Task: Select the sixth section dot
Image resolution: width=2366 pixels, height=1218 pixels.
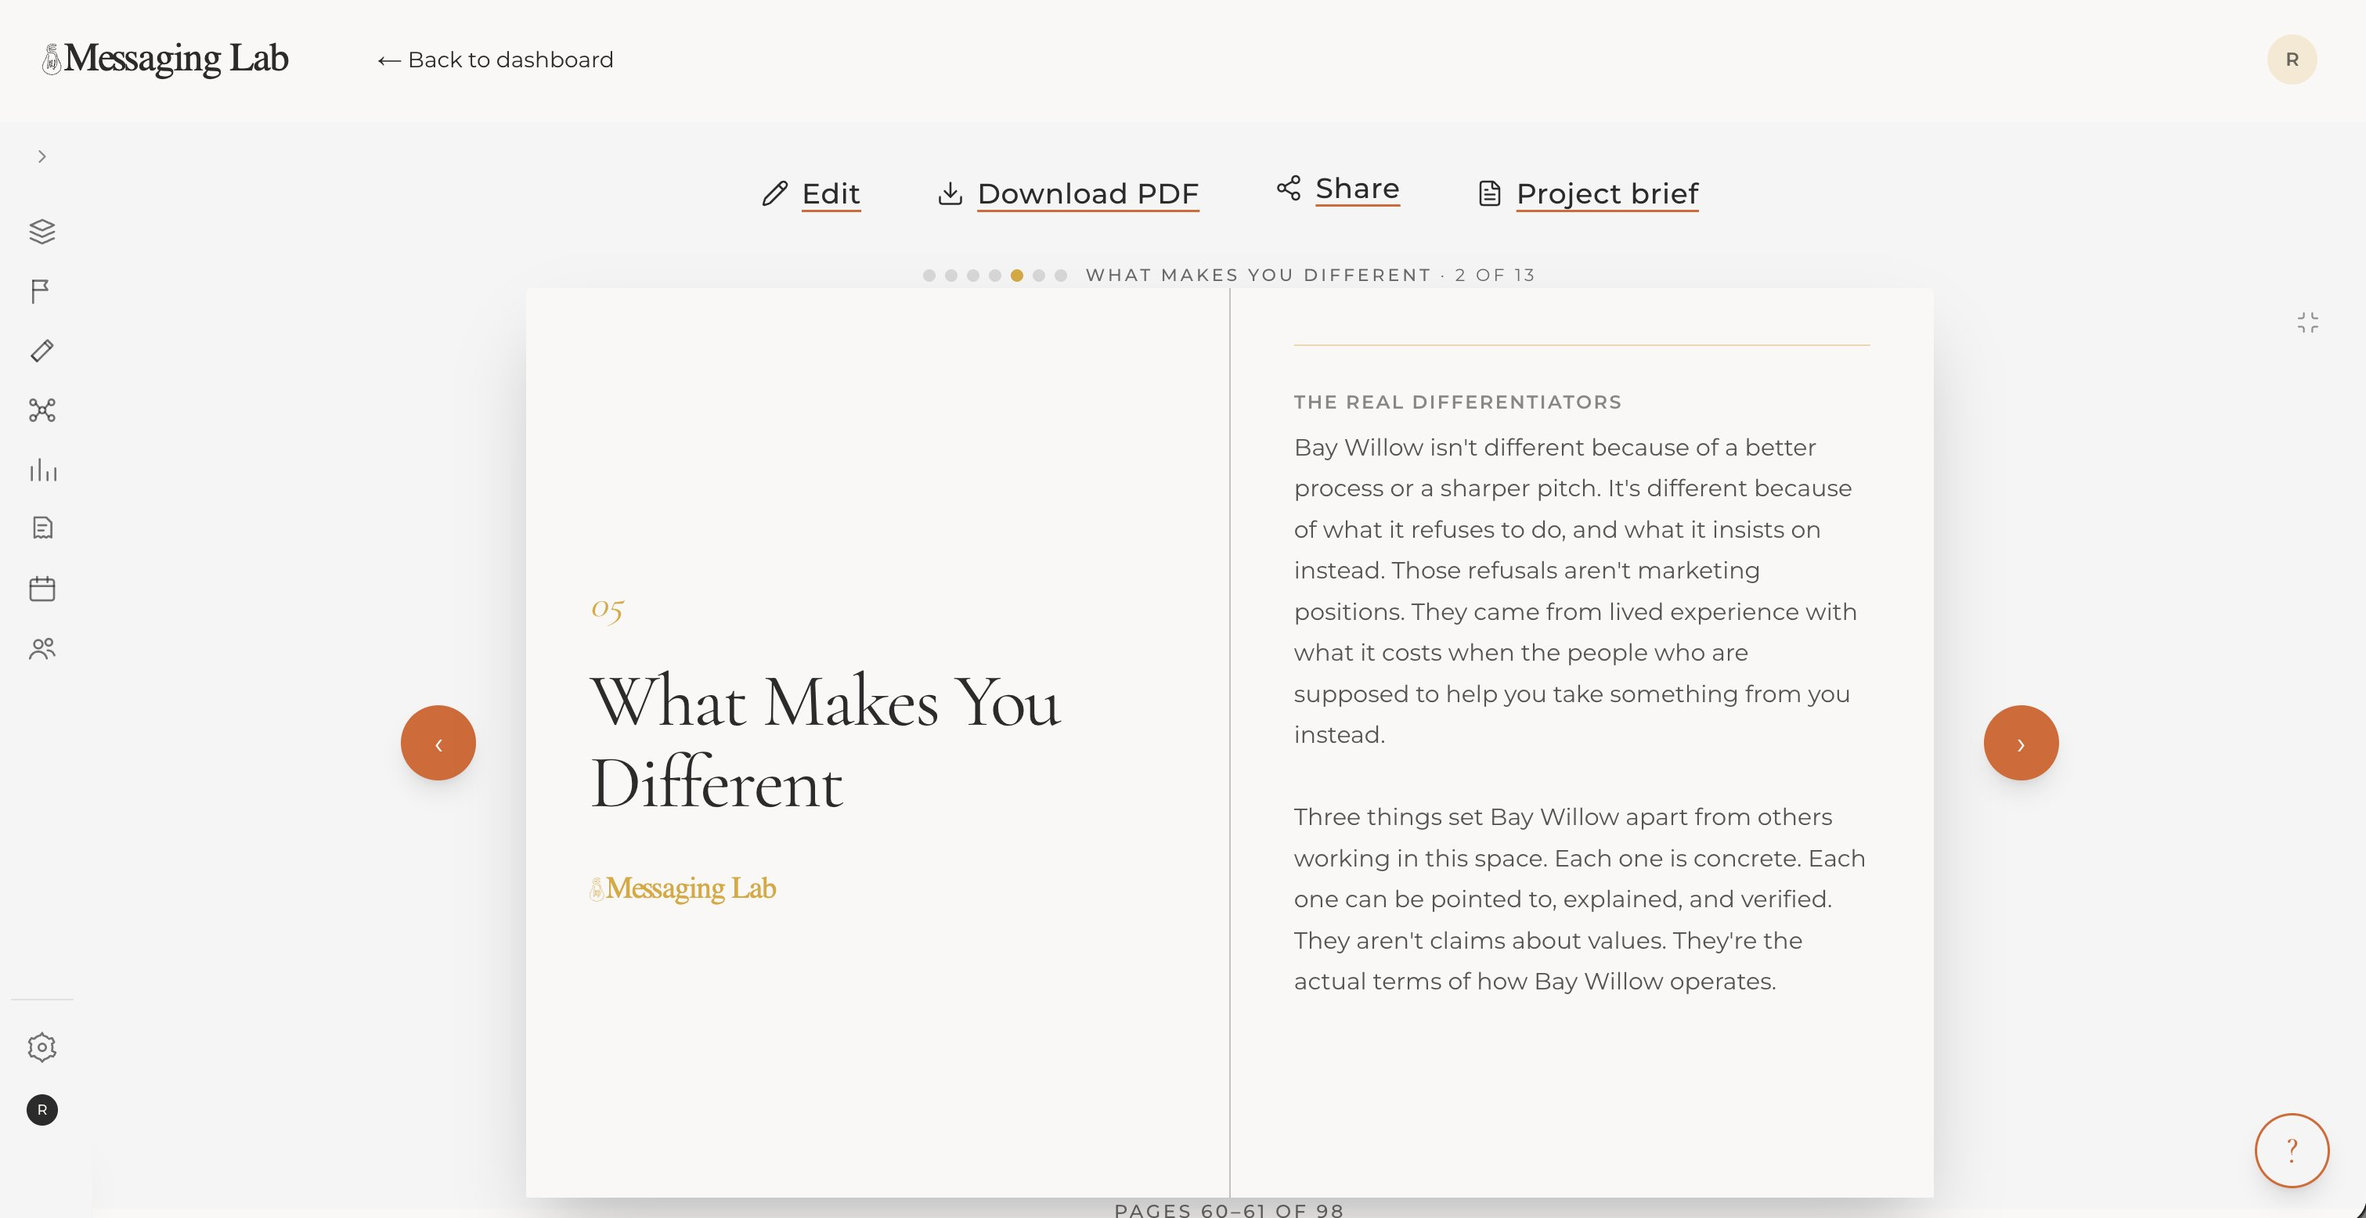Action: pos(1039,276)
